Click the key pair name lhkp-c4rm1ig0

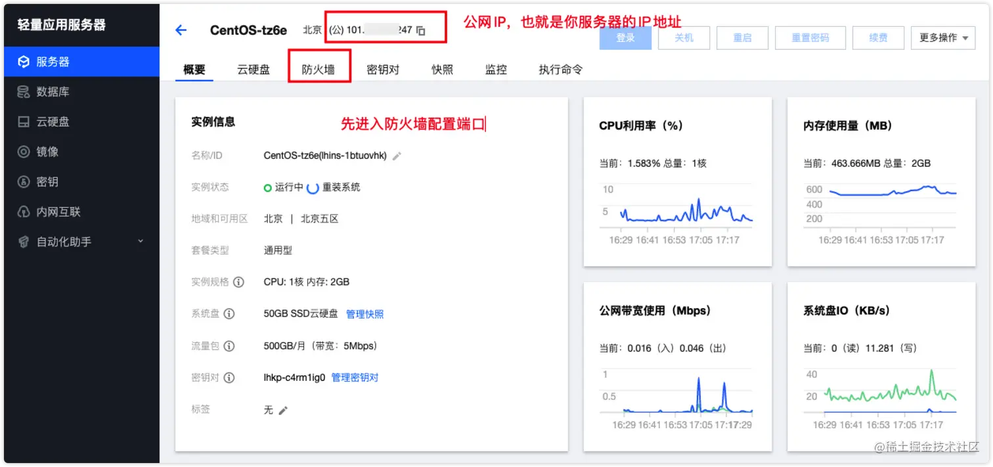(294, 378)
